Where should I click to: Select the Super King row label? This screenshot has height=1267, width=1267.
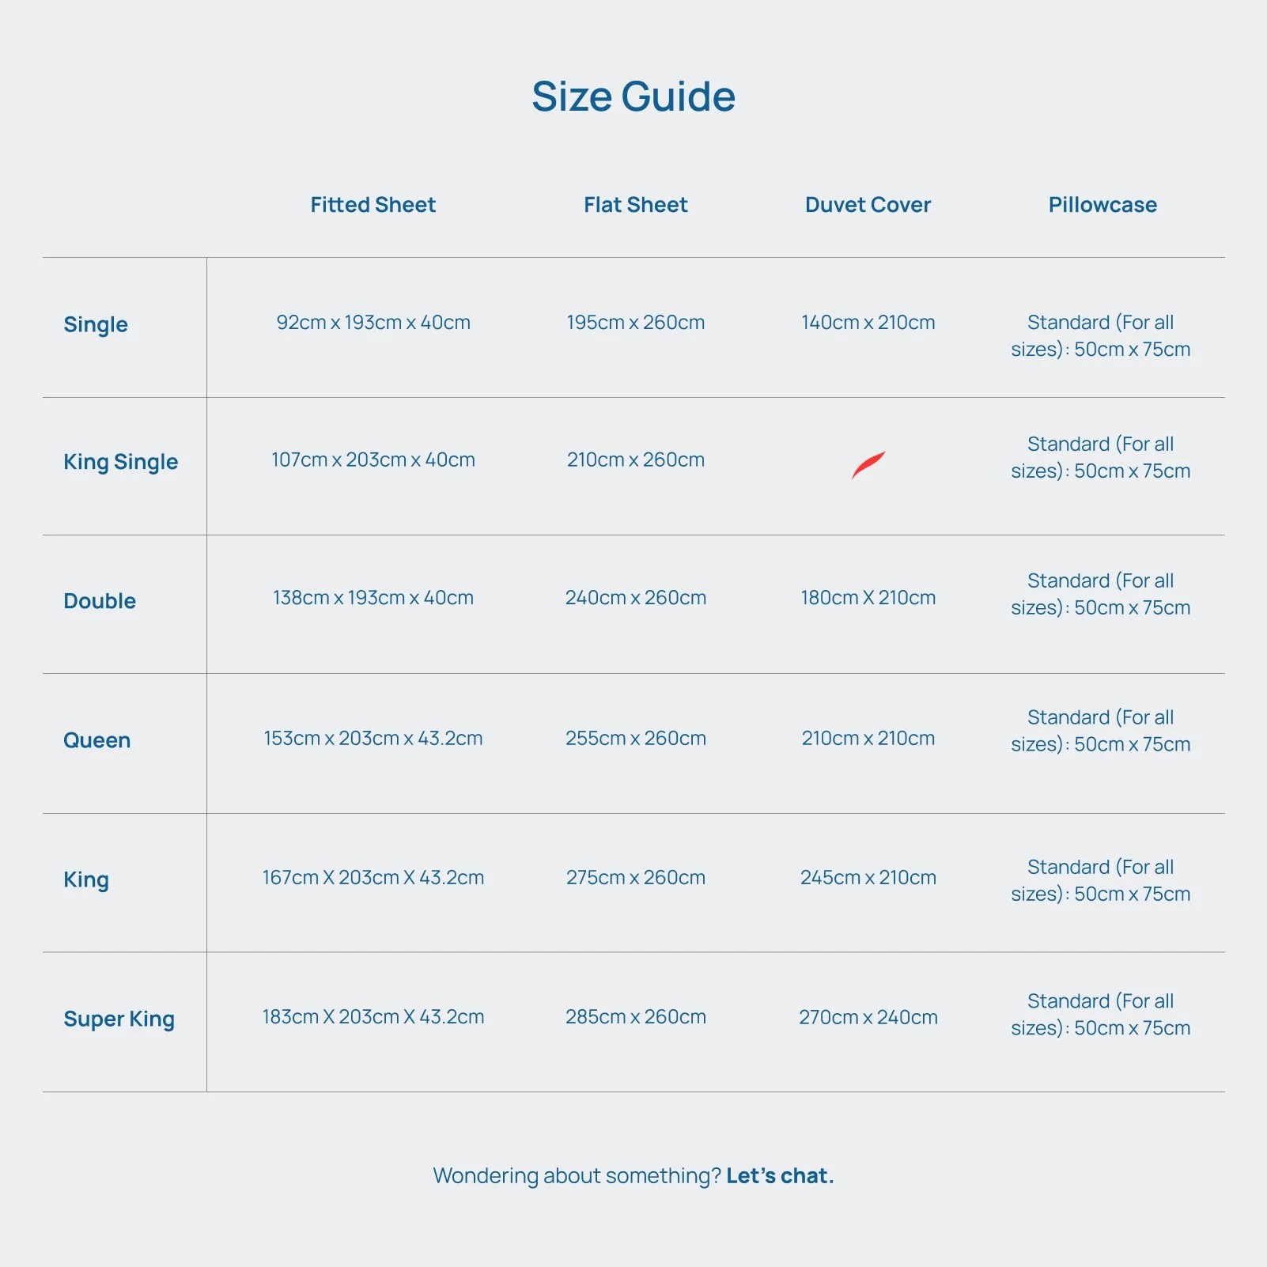click(x=119, y=1019)
